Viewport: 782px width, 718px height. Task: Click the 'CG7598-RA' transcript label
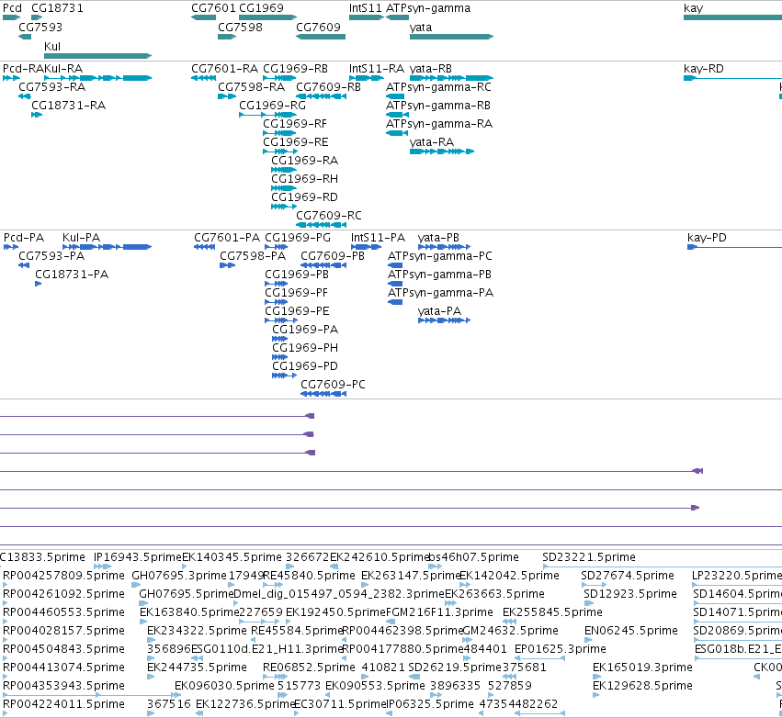click(x=252, y=87)
